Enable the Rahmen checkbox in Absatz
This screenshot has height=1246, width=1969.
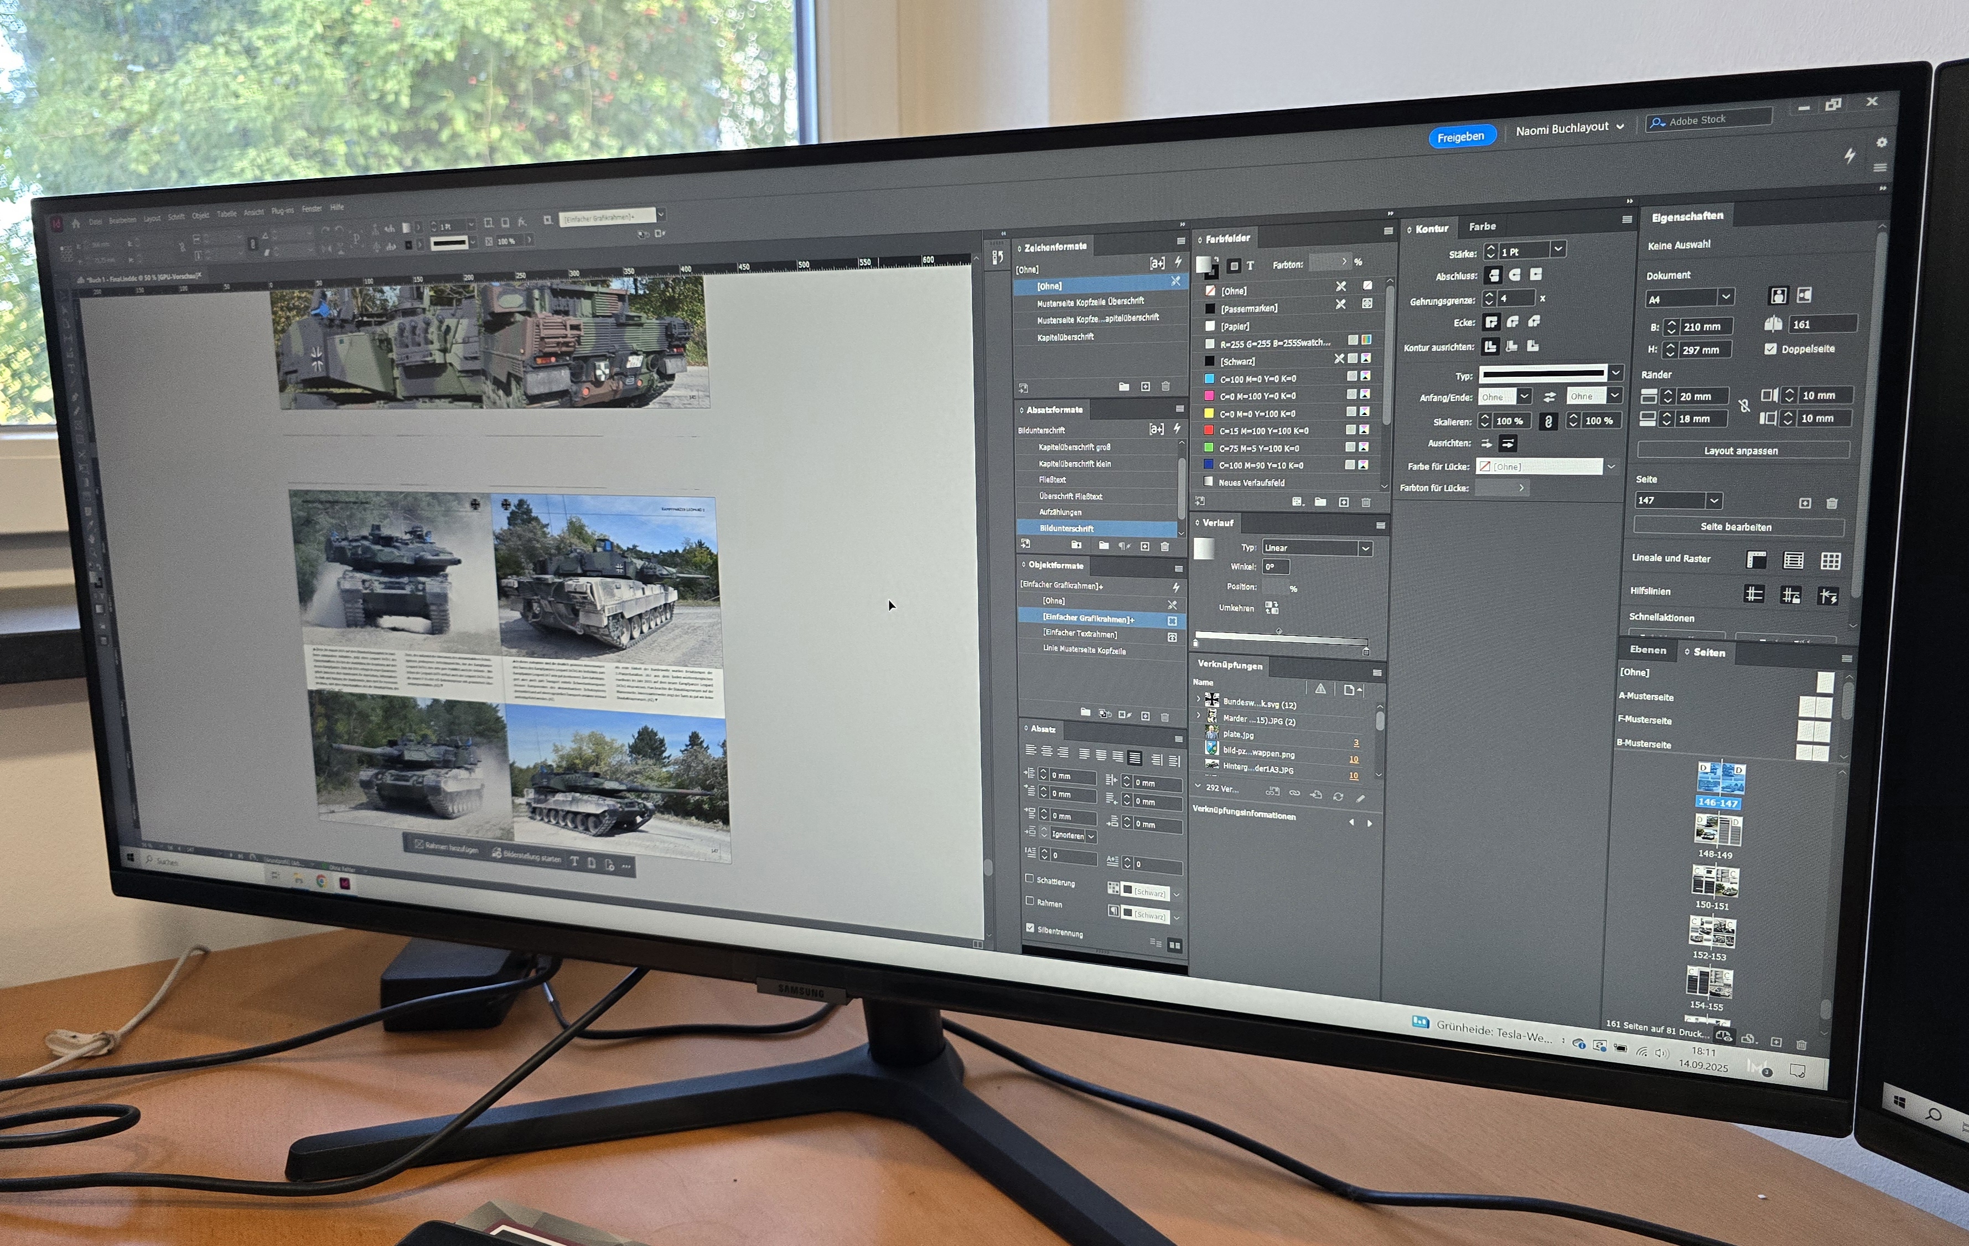click(1029, 900)
